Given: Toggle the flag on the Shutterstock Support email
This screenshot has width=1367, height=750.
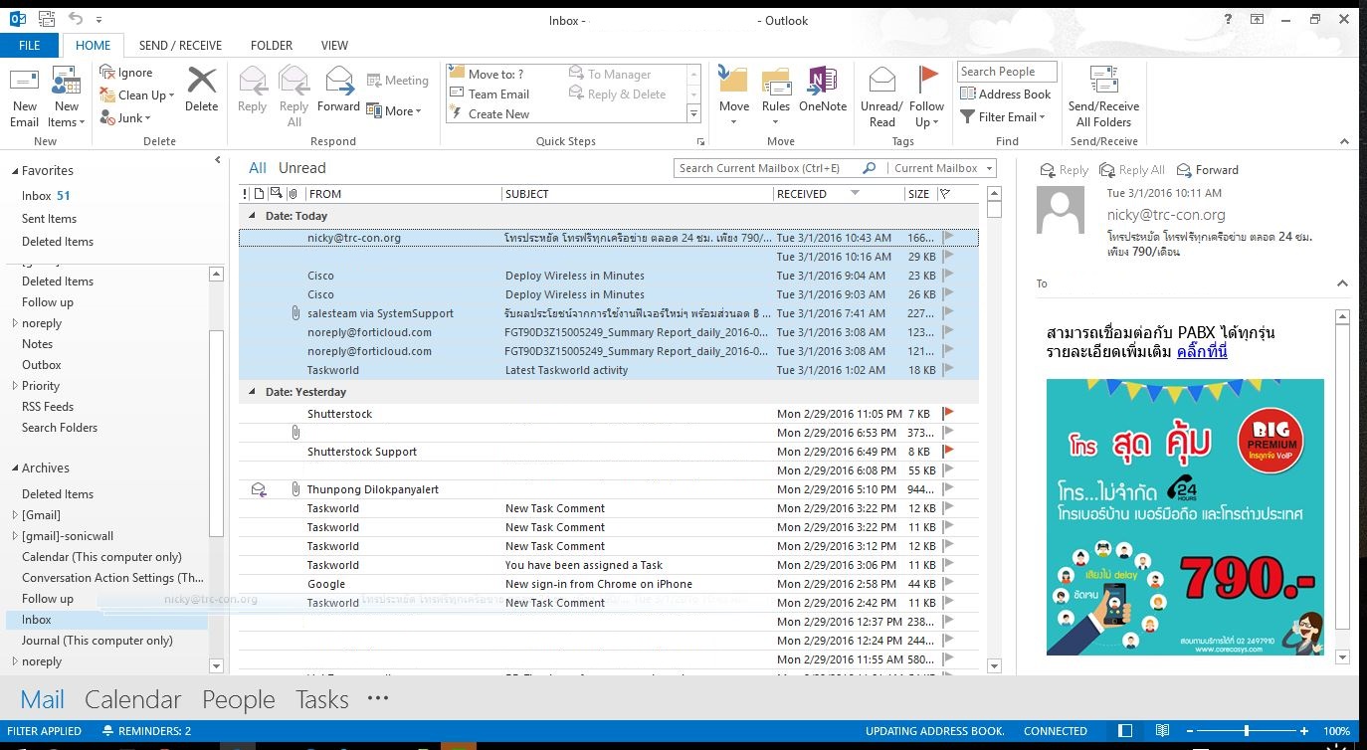Looking at the screenshot, I should [x=948, y=451].
